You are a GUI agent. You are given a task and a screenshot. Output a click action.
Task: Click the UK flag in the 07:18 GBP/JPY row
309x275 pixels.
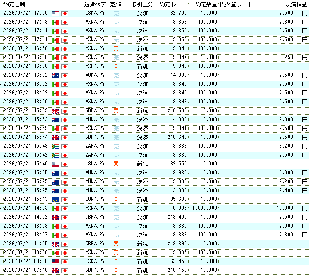coord(55,271)
